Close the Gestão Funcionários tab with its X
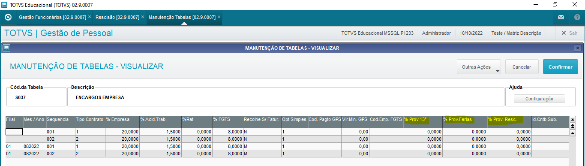 coord(89,17)
